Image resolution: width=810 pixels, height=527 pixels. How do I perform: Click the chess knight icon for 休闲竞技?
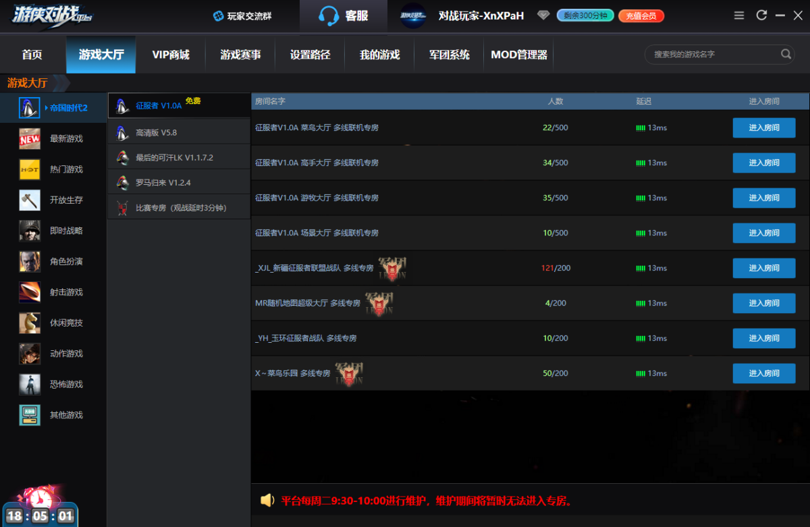pyautogui.click(x=30, y=323)
